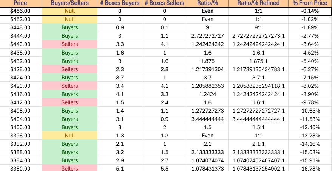Select the Buyers/Sellers column header
This screenshot has height=171, width=332.
pos(69,3)
